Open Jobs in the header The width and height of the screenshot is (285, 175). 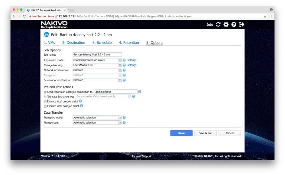pos(210,24)
